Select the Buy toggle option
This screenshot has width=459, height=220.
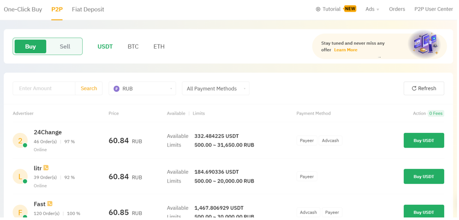click(x=30, y=47)
